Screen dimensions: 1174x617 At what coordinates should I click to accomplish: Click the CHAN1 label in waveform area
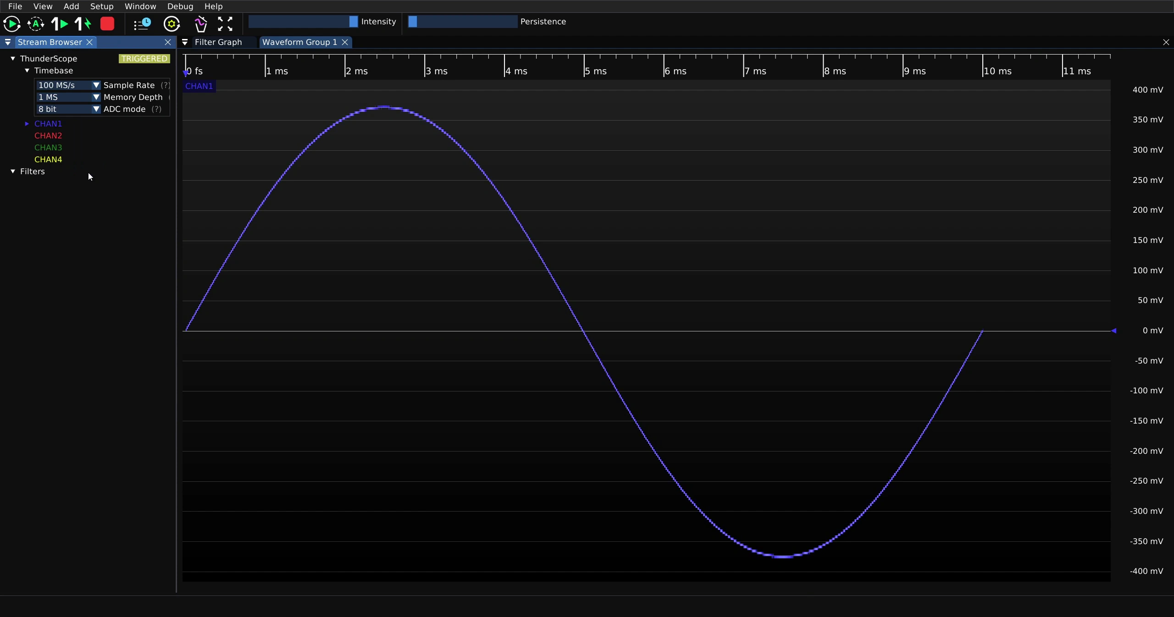tap(199, 86)
